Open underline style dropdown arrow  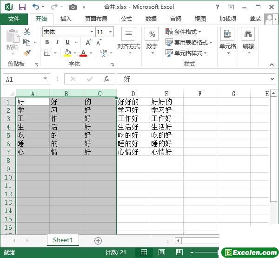click(x=76, y=42)
